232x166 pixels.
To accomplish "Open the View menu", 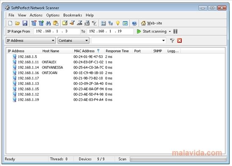I will (22, 15).
